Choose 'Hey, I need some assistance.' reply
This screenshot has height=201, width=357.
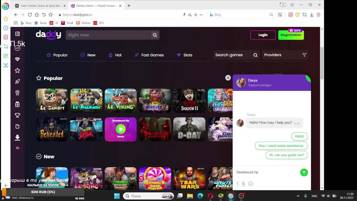(x=281, y=146)
